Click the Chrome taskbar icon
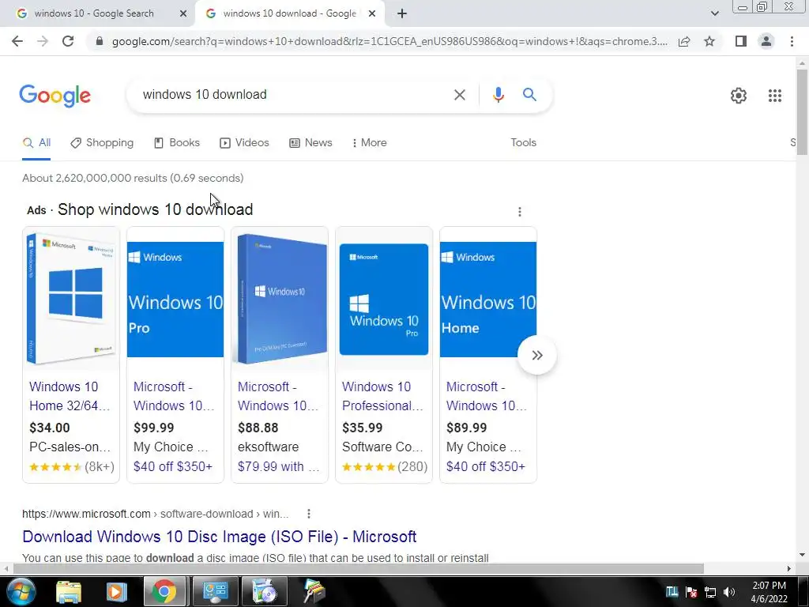This screenshot has width=809, height=607. [x=164, y=591]
